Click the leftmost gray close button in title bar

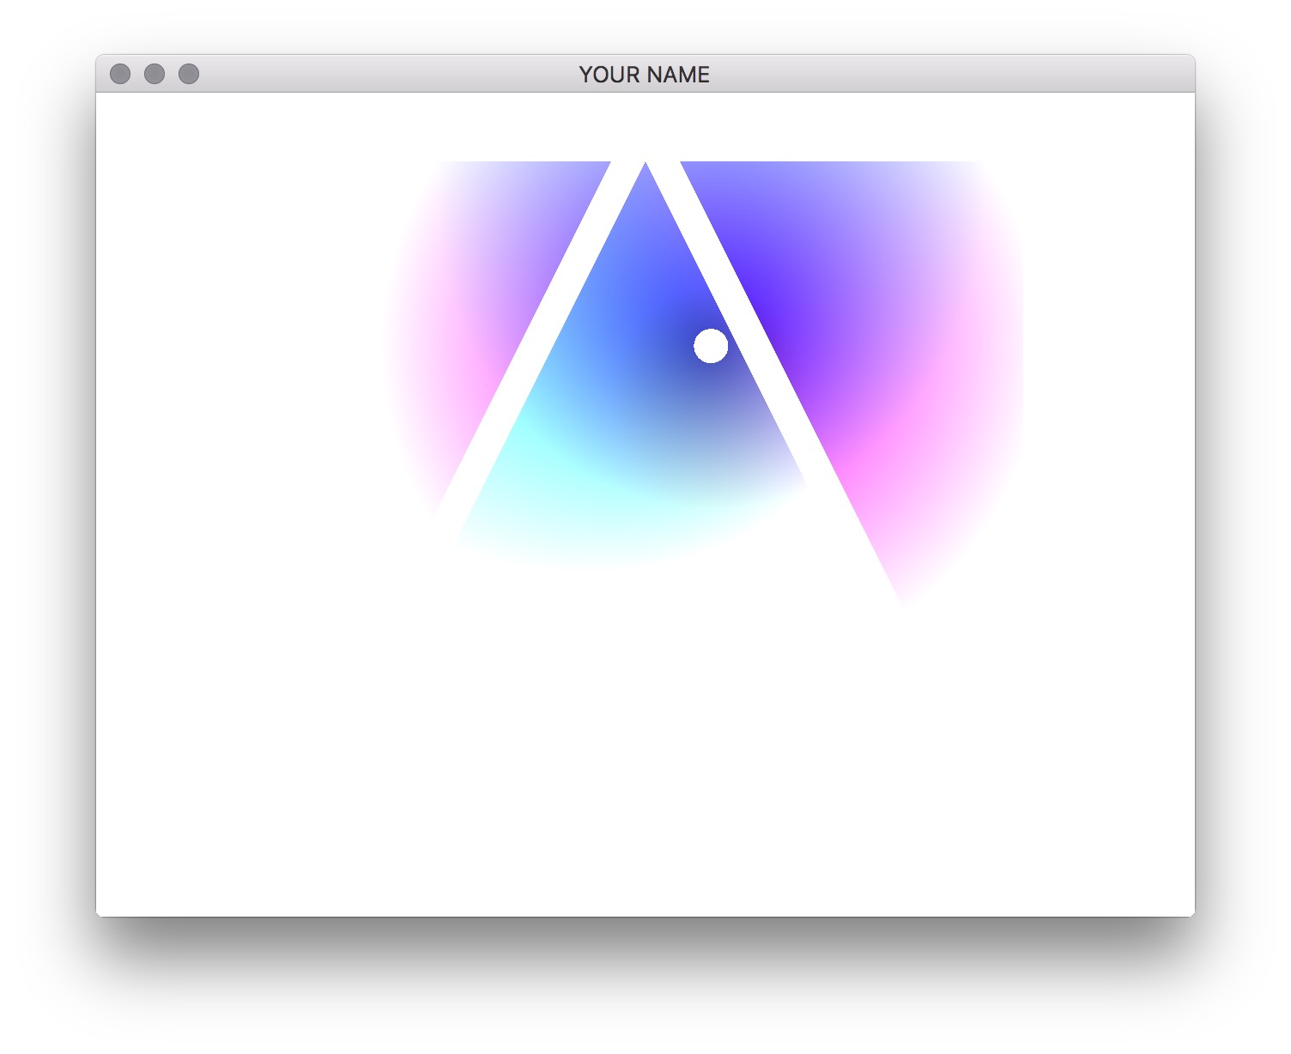tap(120, 74)
